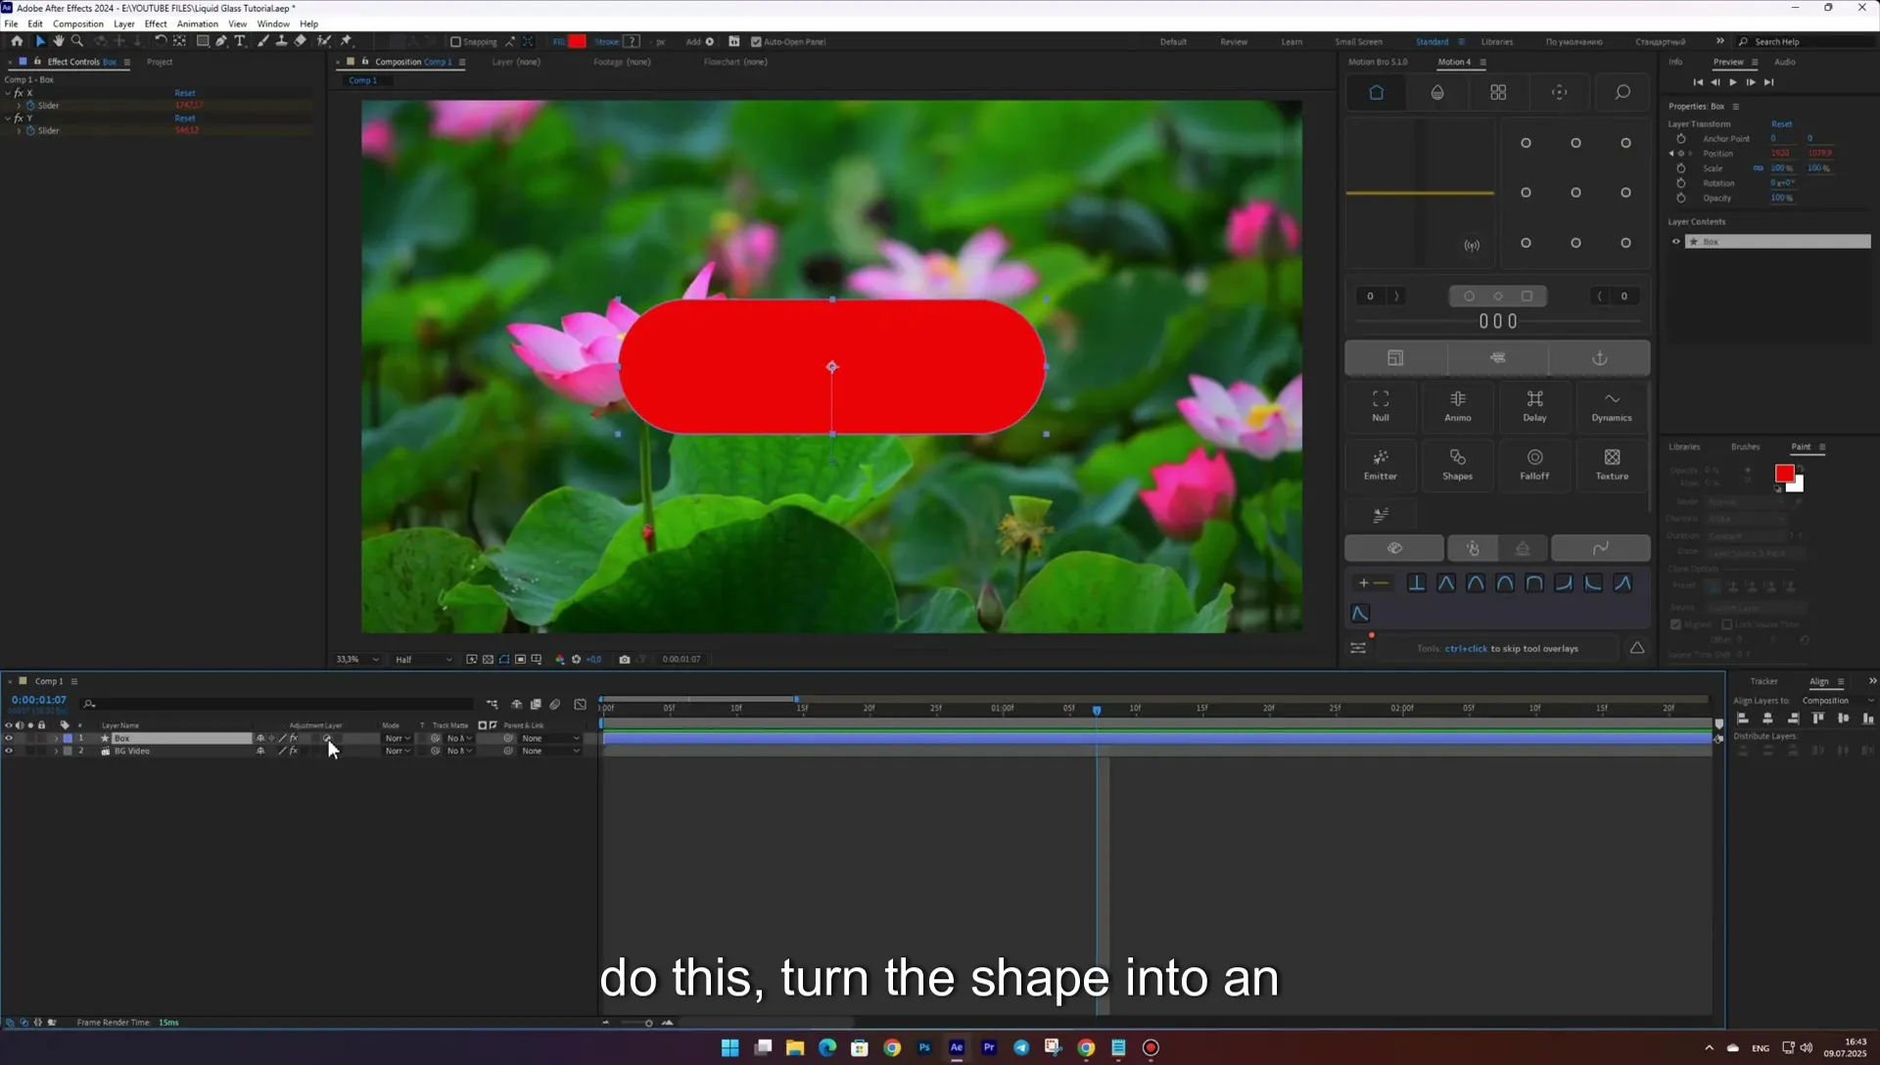
Task: Expand the BG Video layer twirl arrow
Action: click(56, 751)
